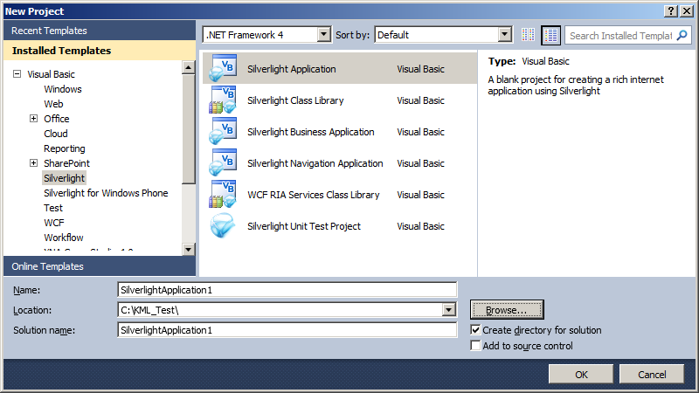The width and height of the screenshot is (699, 393).
Task: Click the Silverlight Unit Test Project icon
Action: click(223, 225)
